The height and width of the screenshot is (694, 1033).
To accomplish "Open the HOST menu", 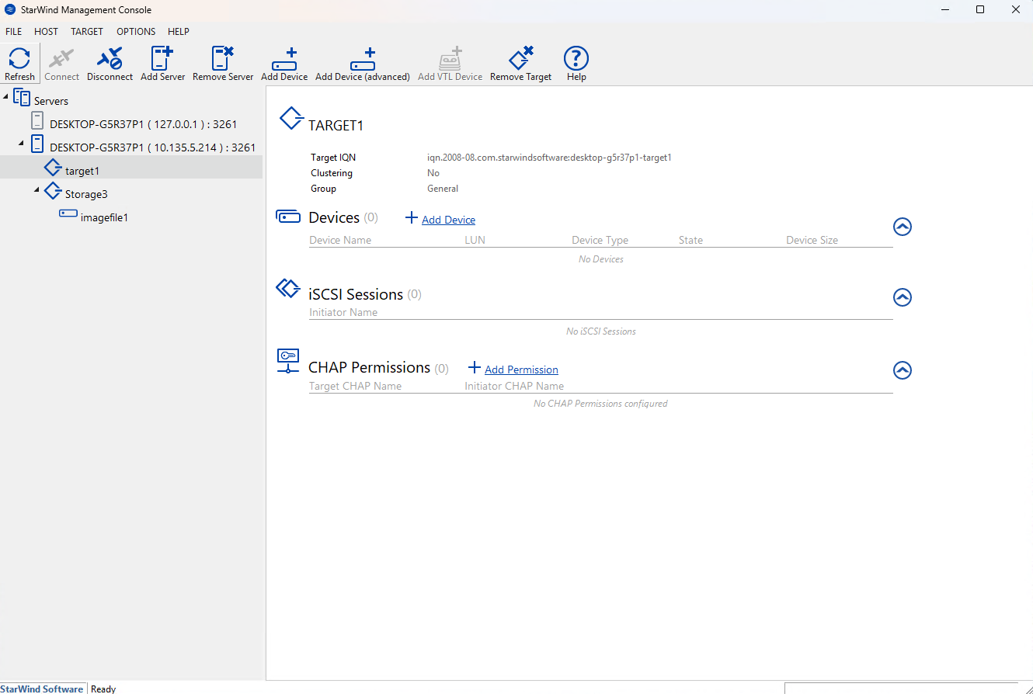I will coord(46,32).
